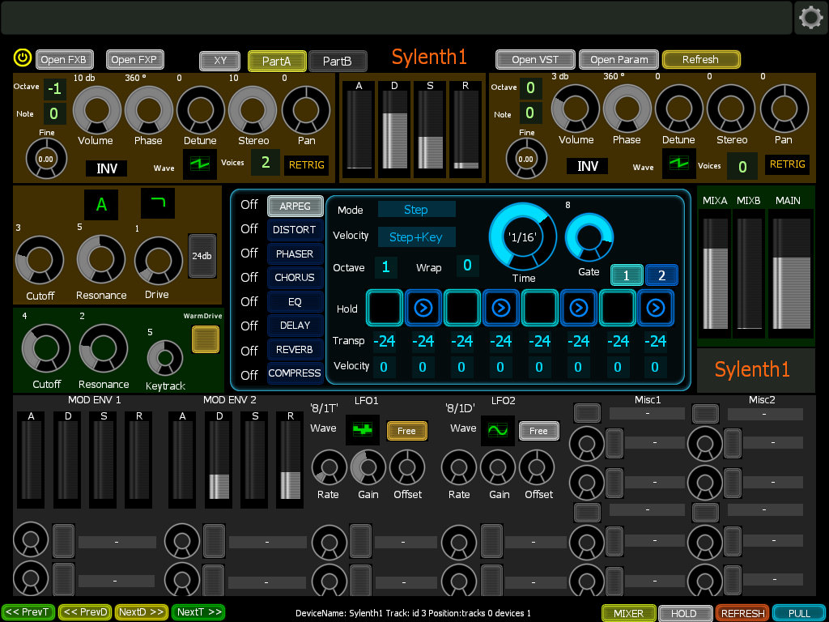This screenshot has height=622, width=829.
Task: Click LFO2 sine wave icon
Action: [x=498, y=430]
